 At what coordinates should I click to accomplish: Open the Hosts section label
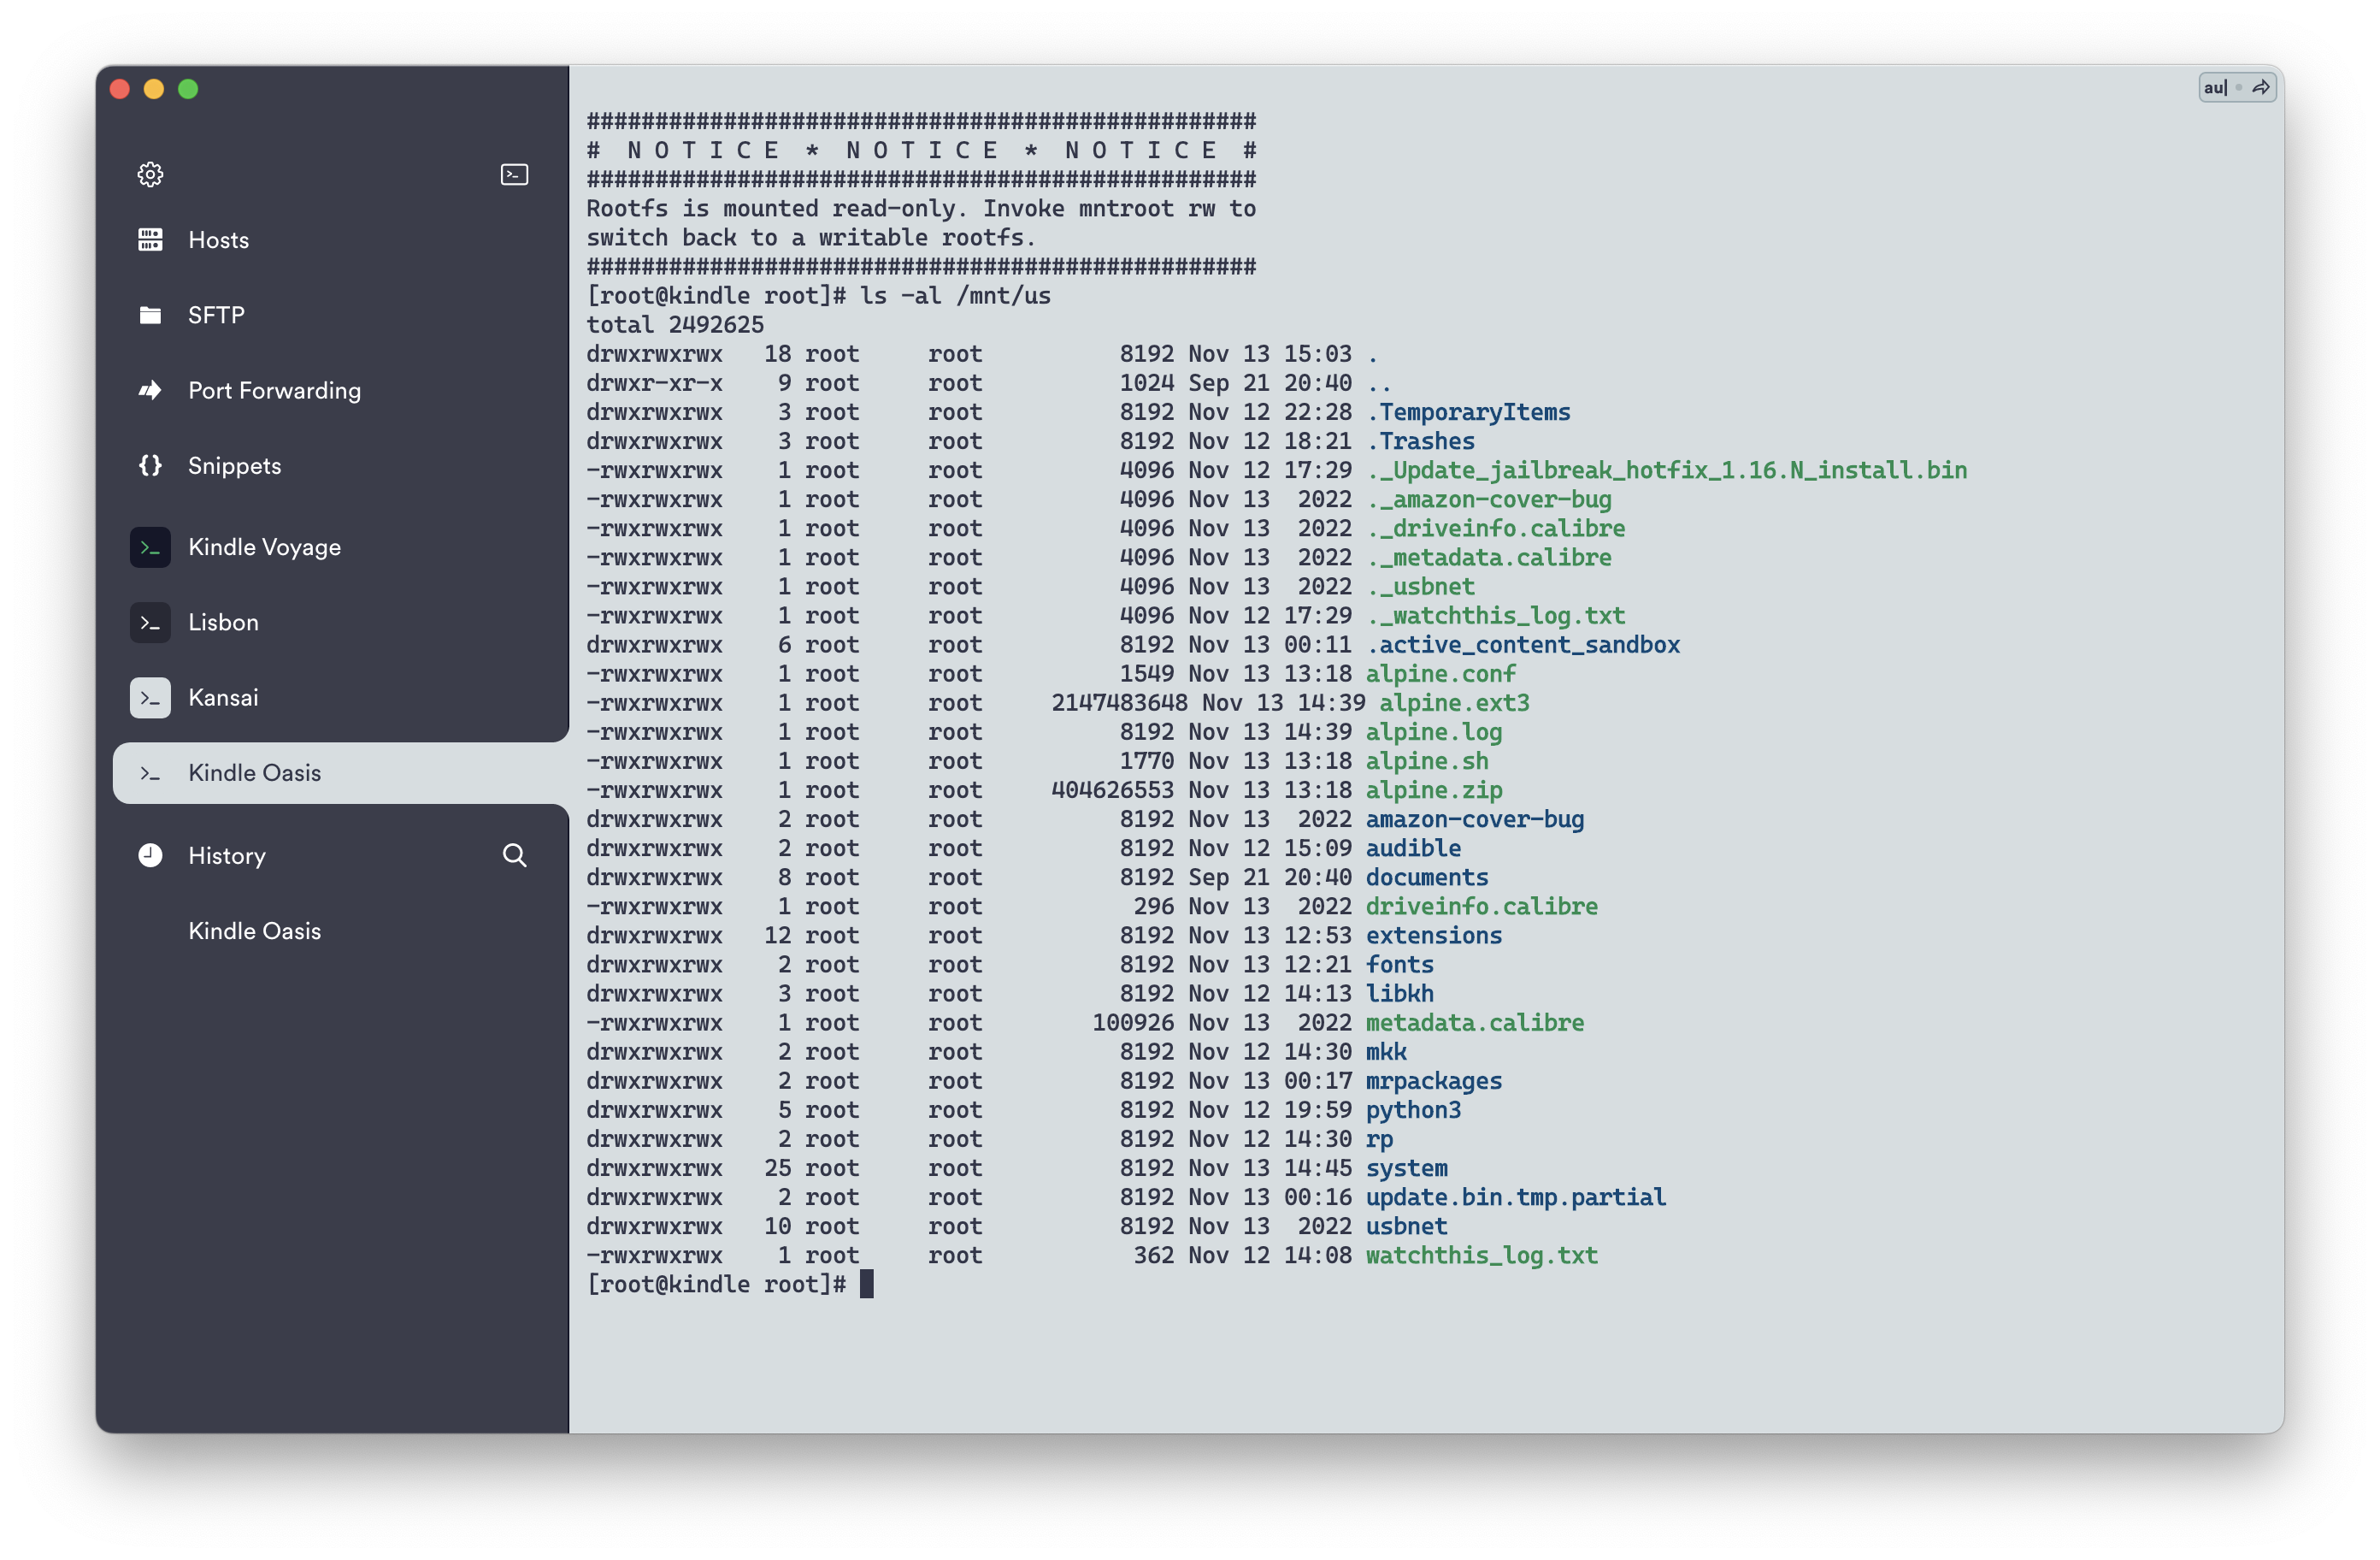point(218,239)
